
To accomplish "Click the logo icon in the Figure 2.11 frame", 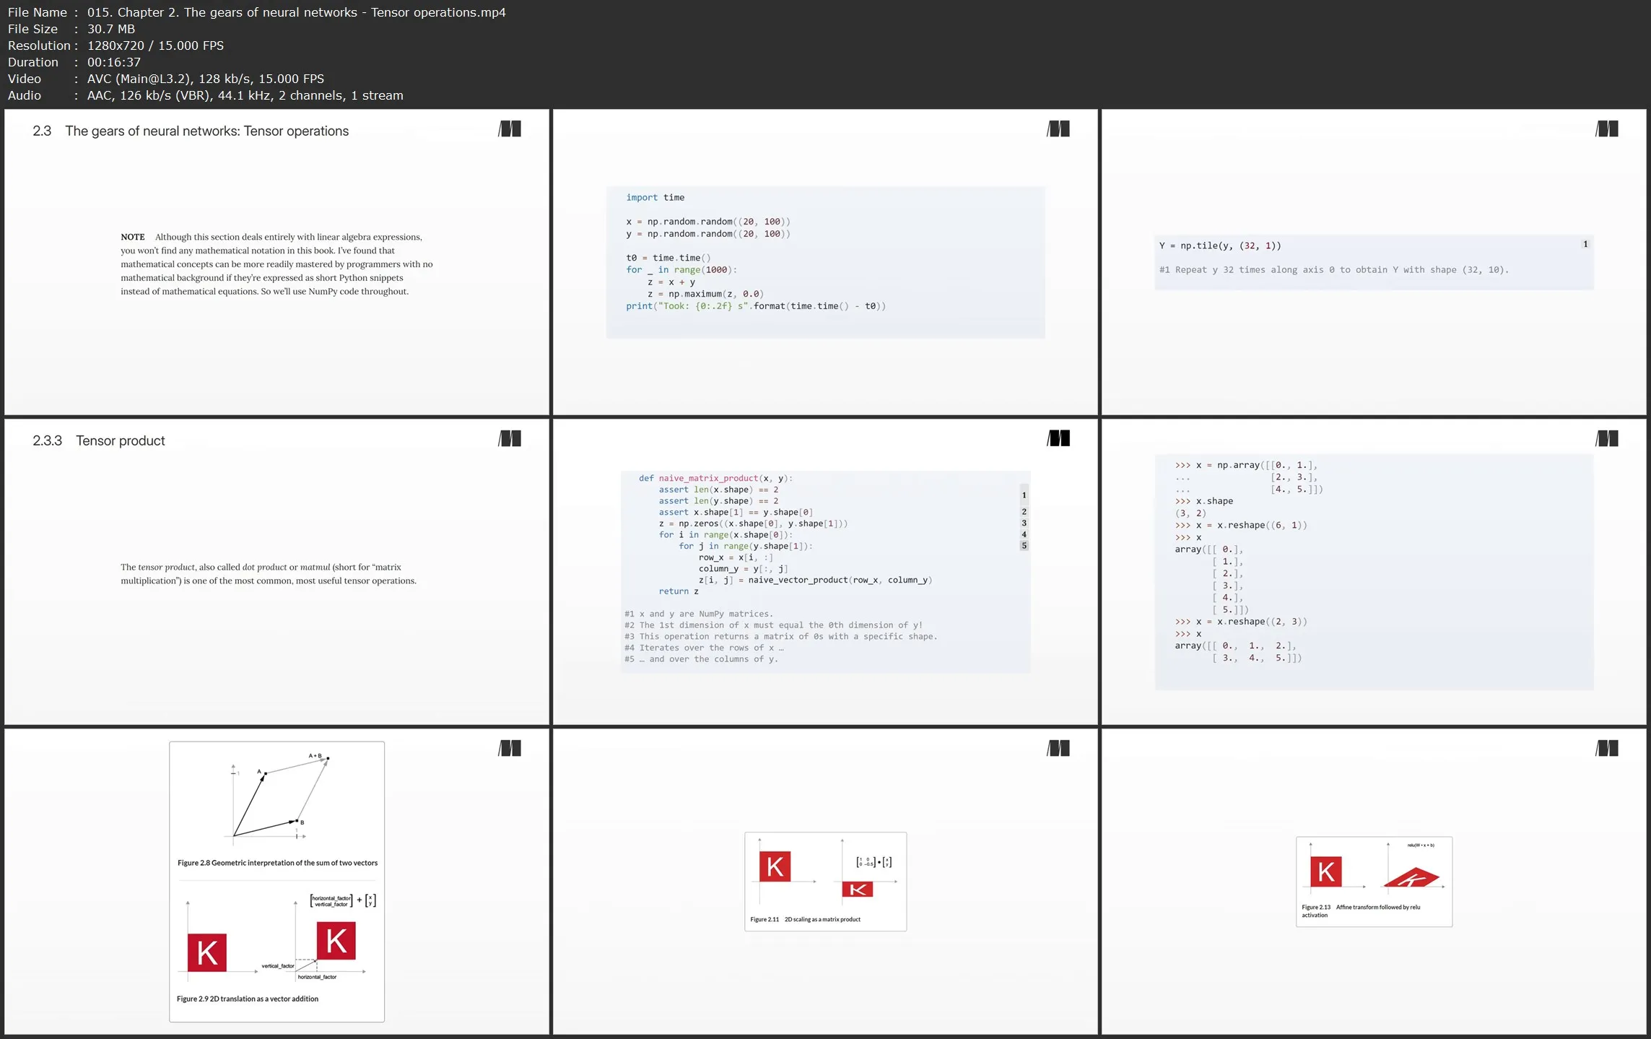I will [1058, 748].
